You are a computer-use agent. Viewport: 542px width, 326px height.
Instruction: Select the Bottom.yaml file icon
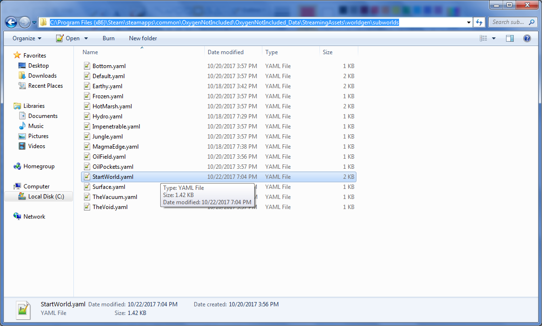(87, 66)
